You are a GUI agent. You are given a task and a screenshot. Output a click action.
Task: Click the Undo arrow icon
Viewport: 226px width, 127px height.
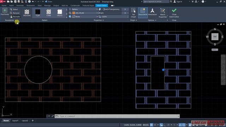pos(33,1)
